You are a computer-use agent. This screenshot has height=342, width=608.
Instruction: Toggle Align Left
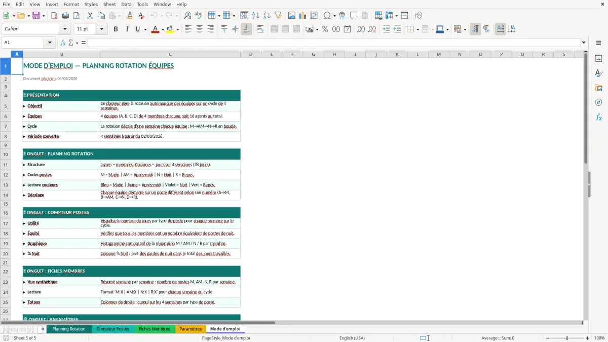tap(188, 29)
